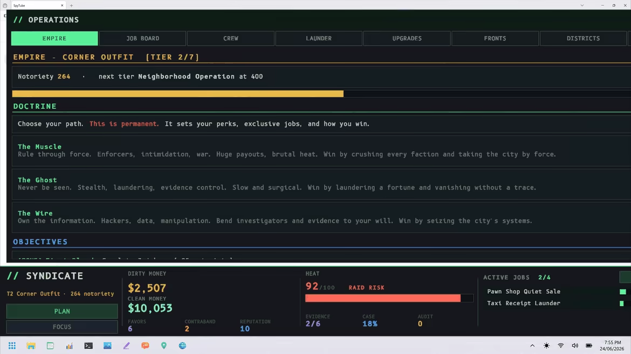
Task: Open the volume control in tray
Action: 575,345
